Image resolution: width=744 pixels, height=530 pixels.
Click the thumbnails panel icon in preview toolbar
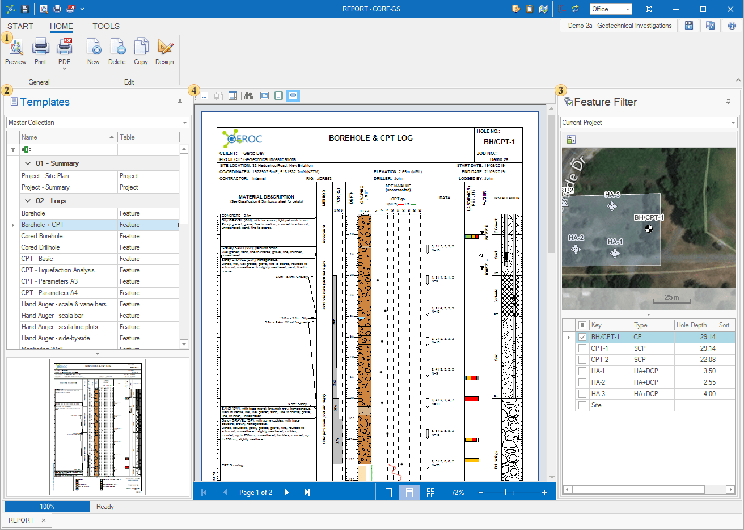(x=232, y=96)
